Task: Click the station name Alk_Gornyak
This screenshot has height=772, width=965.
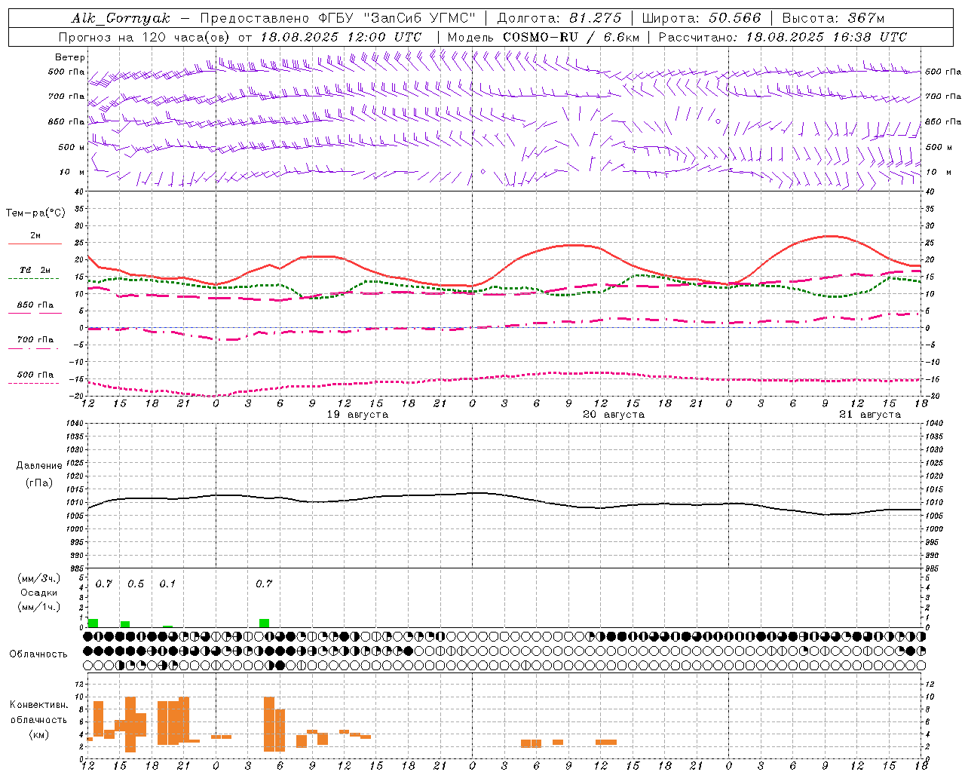Action: [121, 18]
